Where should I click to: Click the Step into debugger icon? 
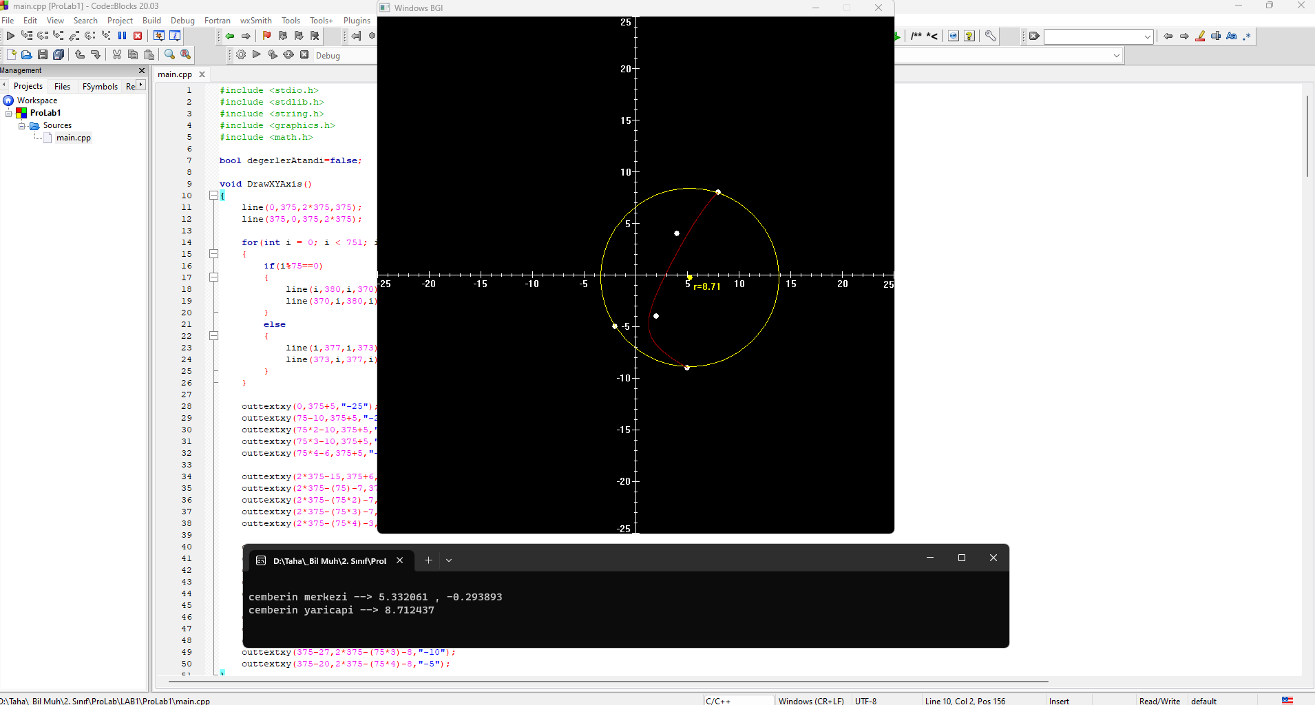(59, 36)
